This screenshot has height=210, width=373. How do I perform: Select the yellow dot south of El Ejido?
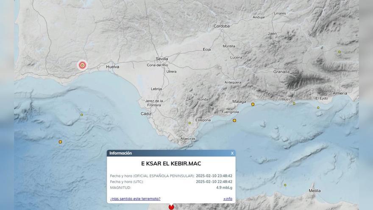(318, 108)
